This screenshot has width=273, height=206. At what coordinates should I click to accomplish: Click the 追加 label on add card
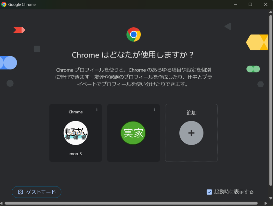pyautogui.click(x=191, y=113)
